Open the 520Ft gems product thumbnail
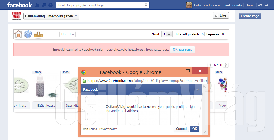274x140 pixels. click(221, 85)
